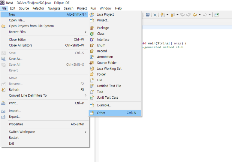
Task: Click the Previous Annotation toolbar icon
Action: coord(173,15)
